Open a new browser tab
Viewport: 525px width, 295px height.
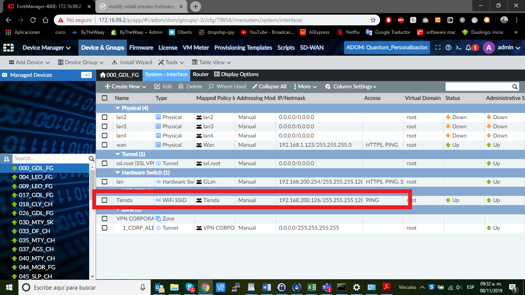pyautogui.click(x=196, y=6)
